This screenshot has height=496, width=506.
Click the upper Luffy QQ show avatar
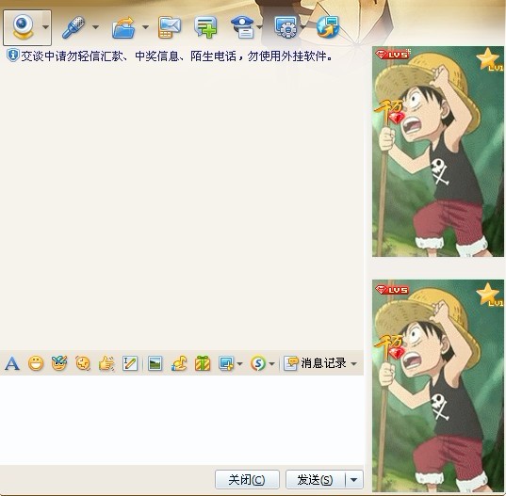click(438, 152)
